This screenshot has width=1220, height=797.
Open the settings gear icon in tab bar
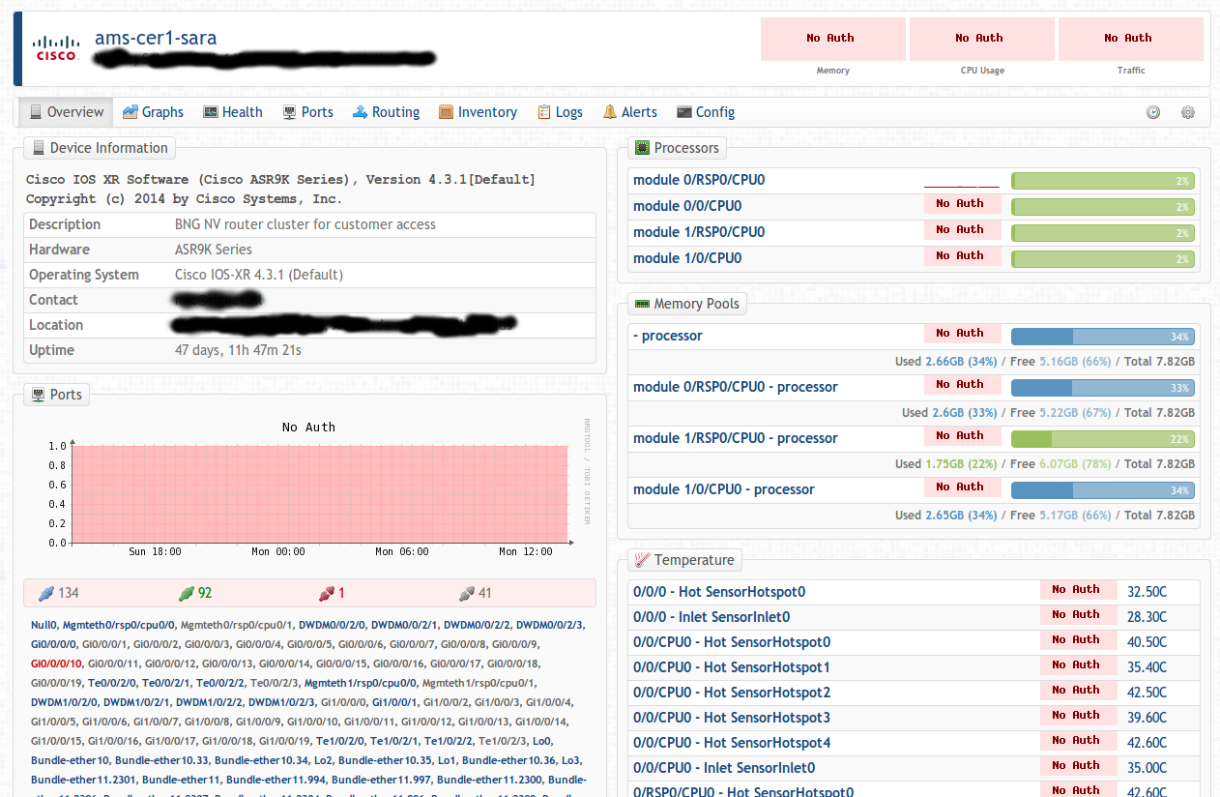tap(1188, 112)
